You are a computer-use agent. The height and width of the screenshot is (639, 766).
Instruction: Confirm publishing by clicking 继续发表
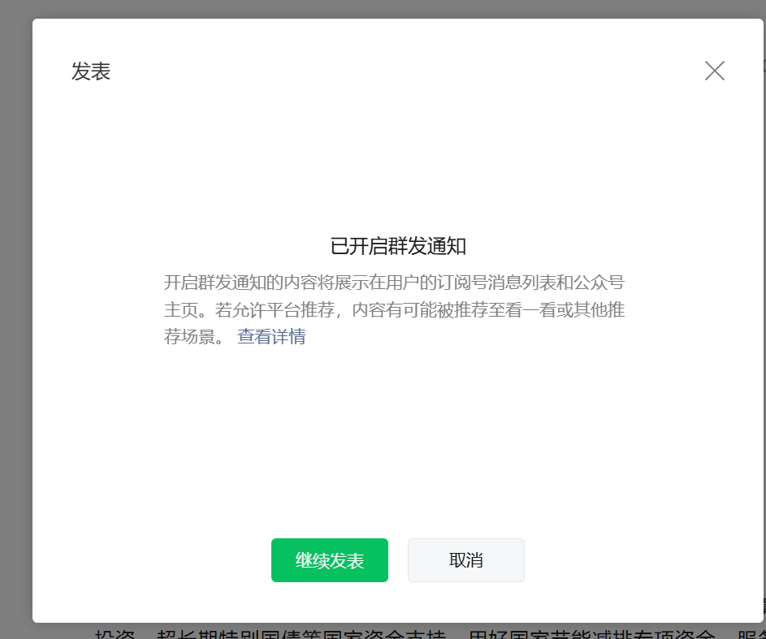tap(329, 560)
